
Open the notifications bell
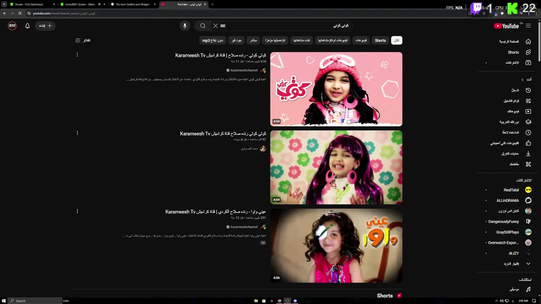[27, 26]
